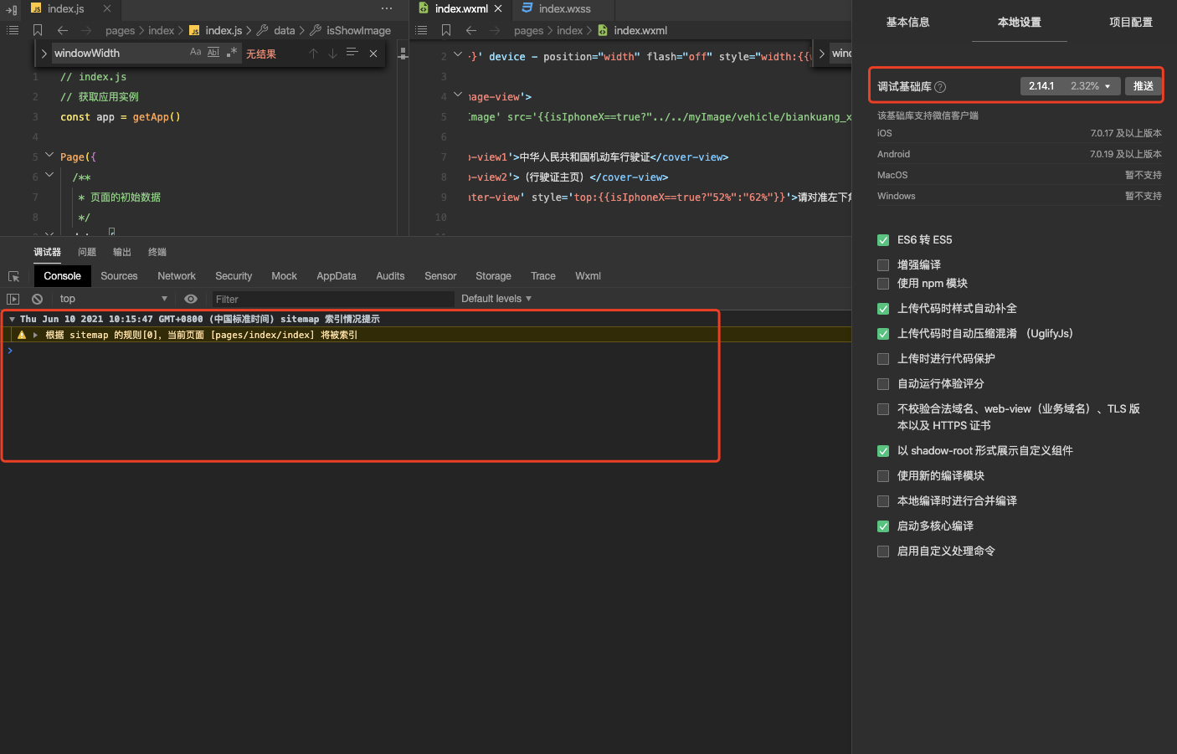Switch to the 项目配置 tab

click(1131, 22)
